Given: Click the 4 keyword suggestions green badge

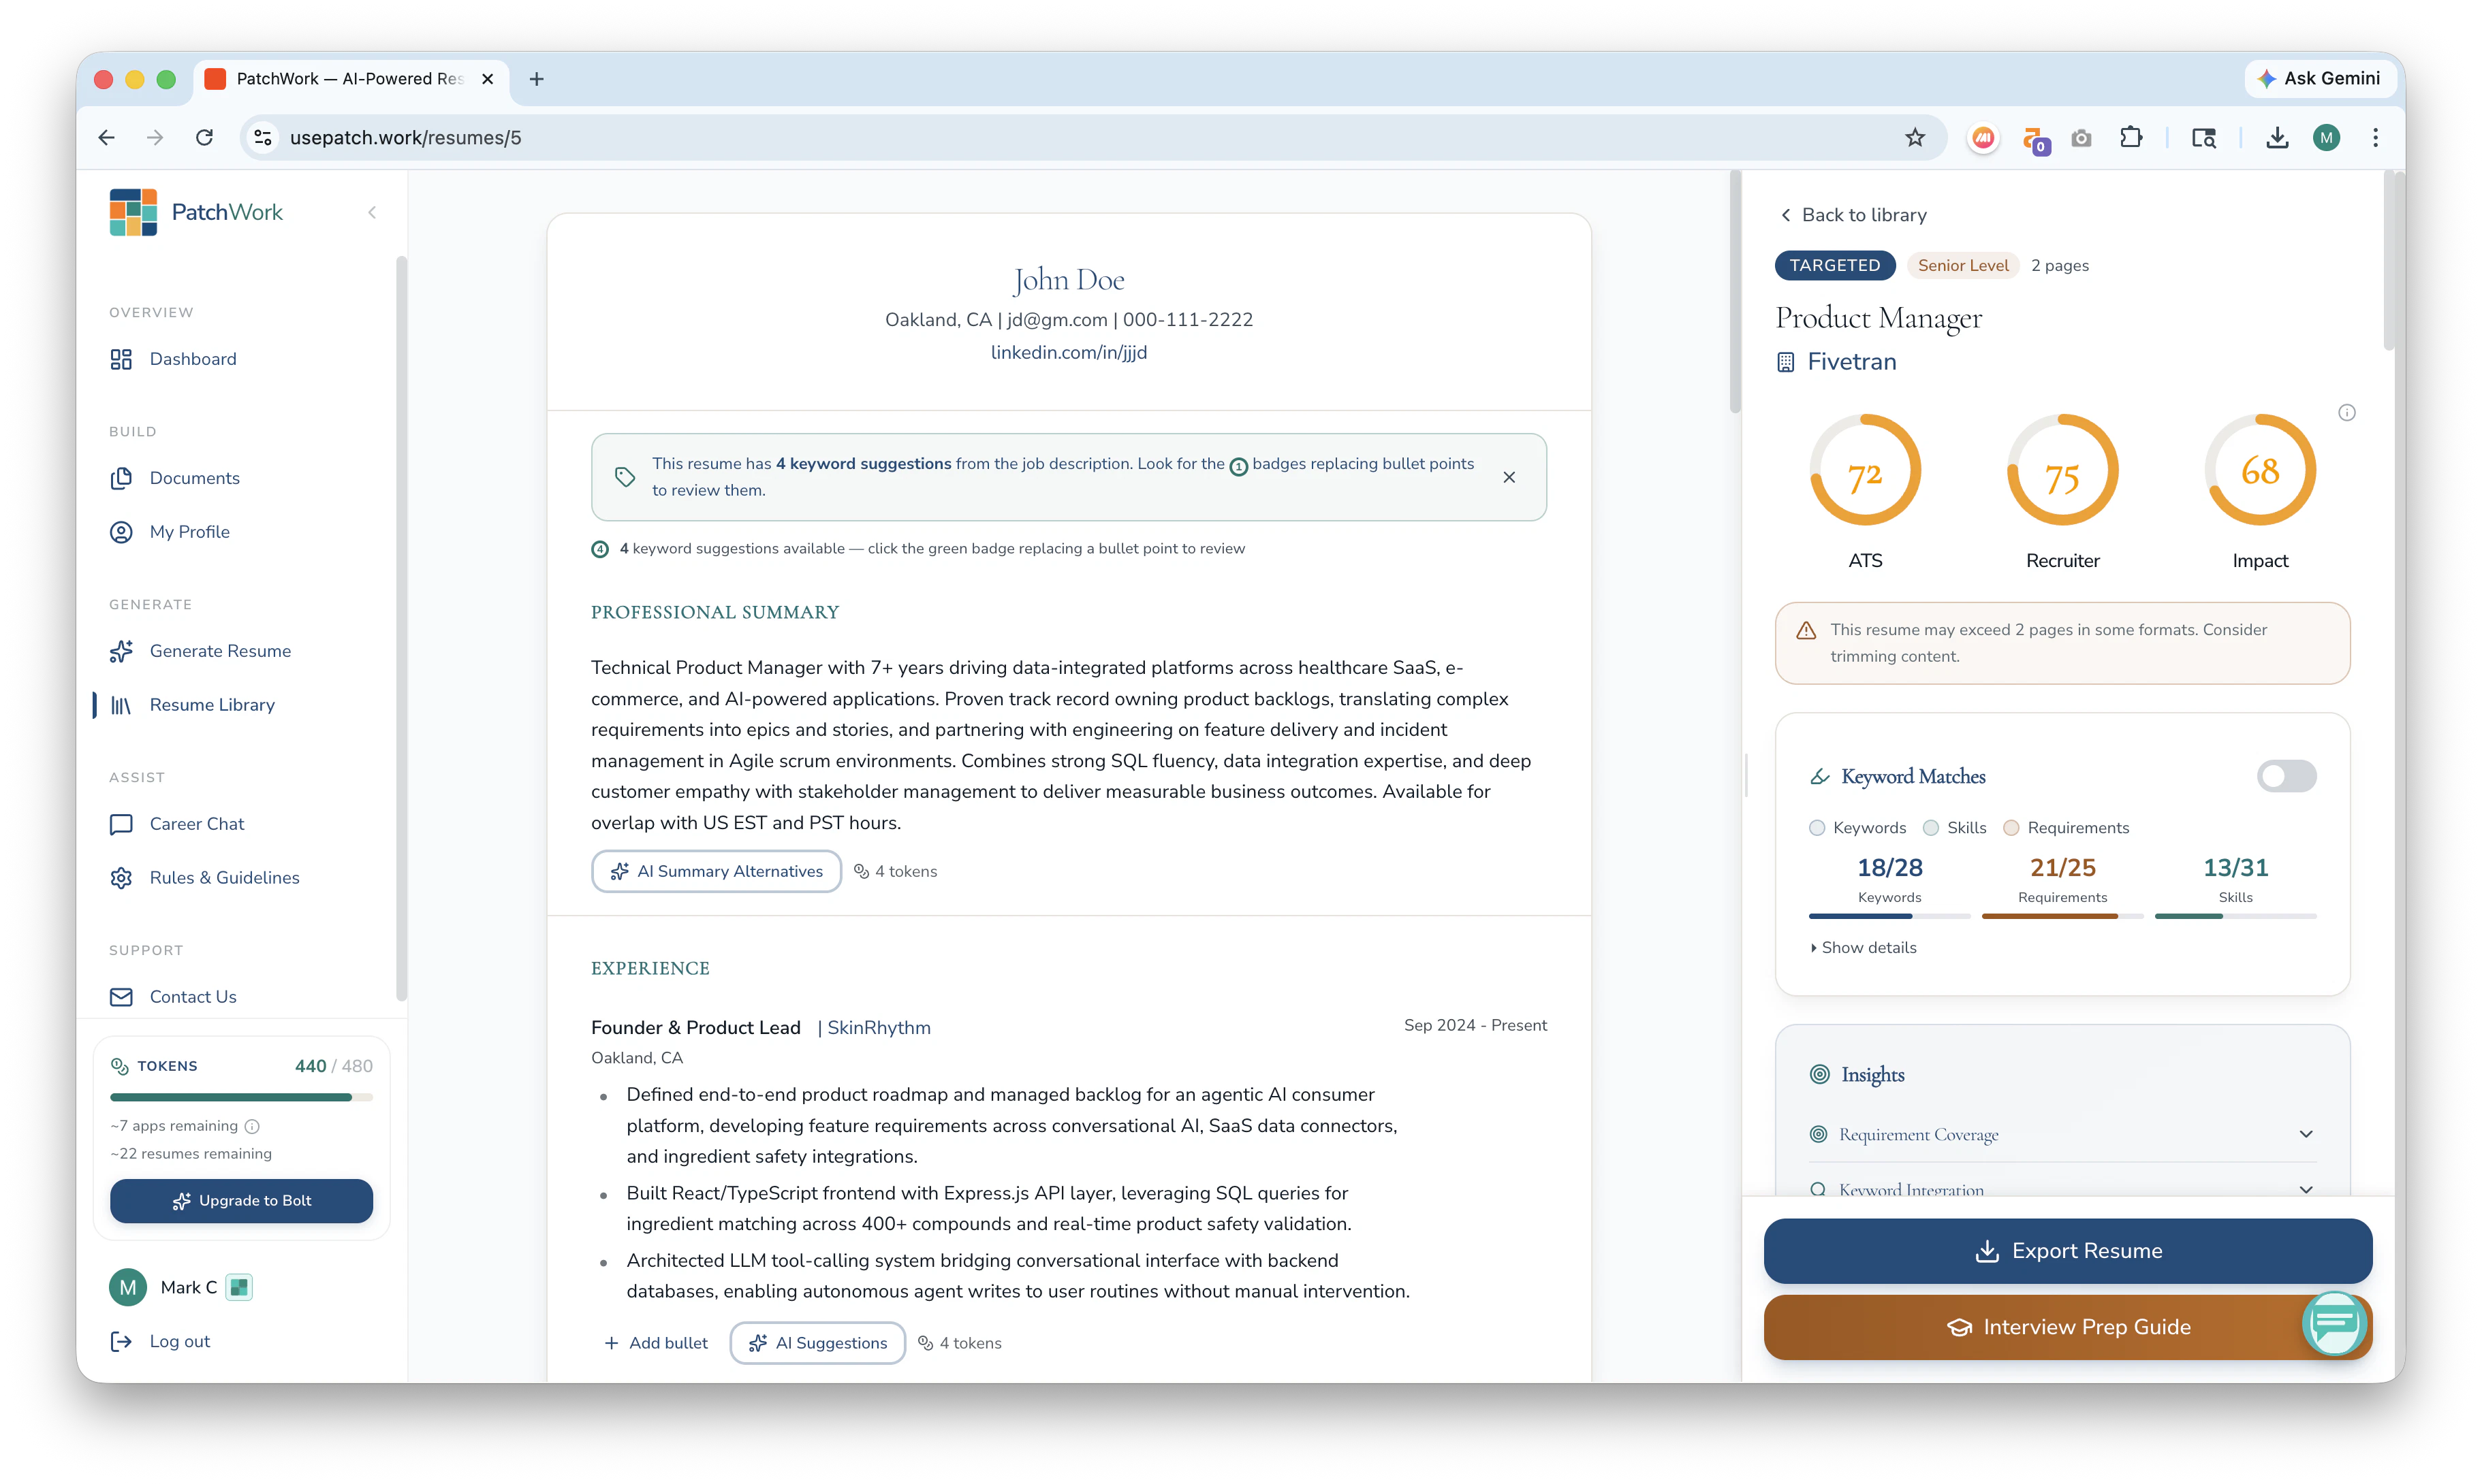Looking at the screenshot, I should (600, 549).
